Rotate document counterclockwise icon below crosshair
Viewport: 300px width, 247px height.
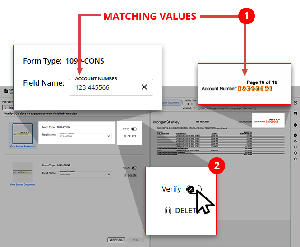pyautogui.click(x=295, y=147)
